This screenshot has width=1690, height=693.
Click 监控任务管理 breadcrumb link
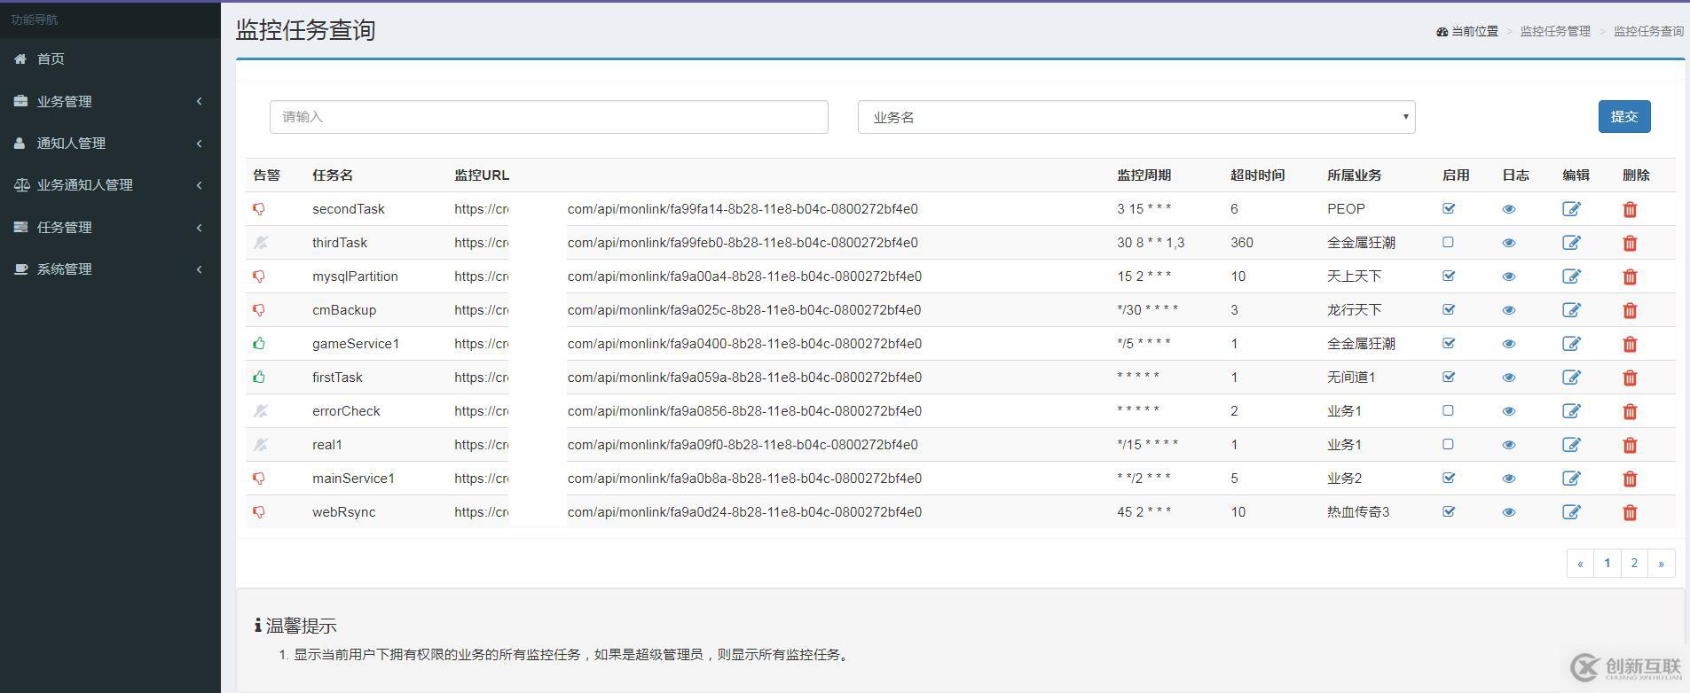[1555, 31]
